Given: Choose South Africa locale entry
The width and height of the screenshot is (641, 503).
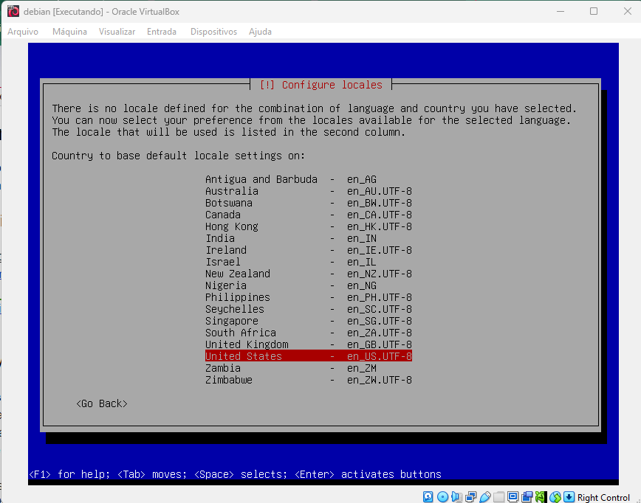Looking at the screenshot, I should [x=308, y=333].
